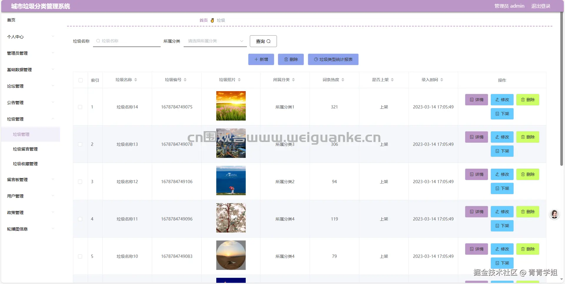Click 修改 for 垃圾名称13

pos(502,137)
